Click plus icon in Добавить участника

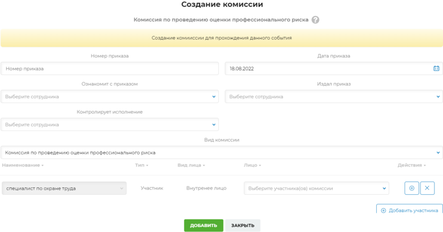[384, 211]
